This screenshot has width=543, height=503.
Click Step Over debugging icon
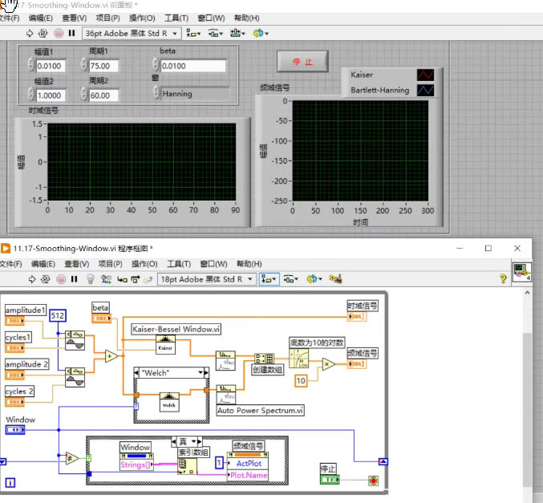coord(135,279)
